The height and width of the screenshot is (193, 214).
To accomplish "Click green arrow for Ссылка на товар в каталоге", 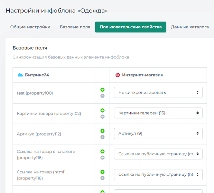I will pyautogui.click(x=102, y=151).
